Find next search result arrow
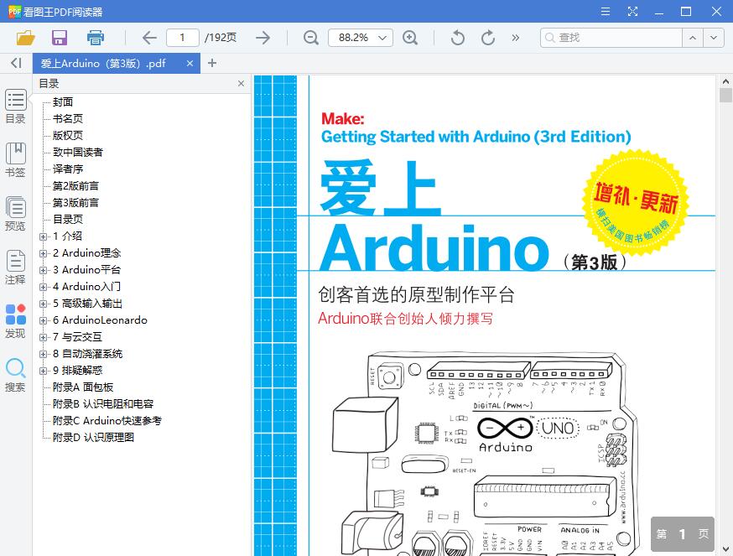The width and height of the screenshot is (733, 556). click(x=714, y=38)
